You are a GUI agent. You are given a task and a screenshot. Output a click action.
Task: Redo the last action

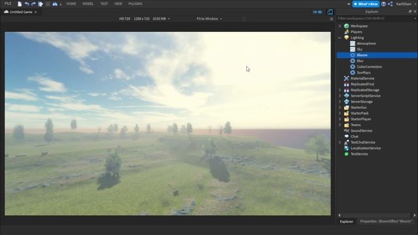[33, 4]
